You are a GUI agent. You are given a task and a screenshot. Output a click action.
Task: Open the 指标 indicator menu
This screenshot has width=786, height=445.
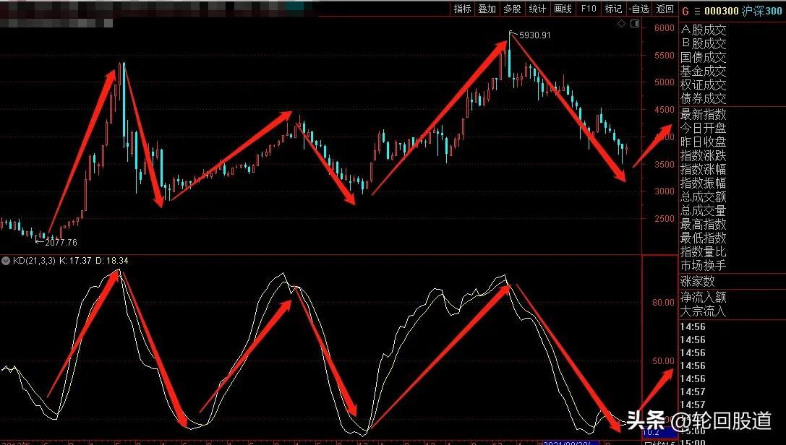(463, 9)
